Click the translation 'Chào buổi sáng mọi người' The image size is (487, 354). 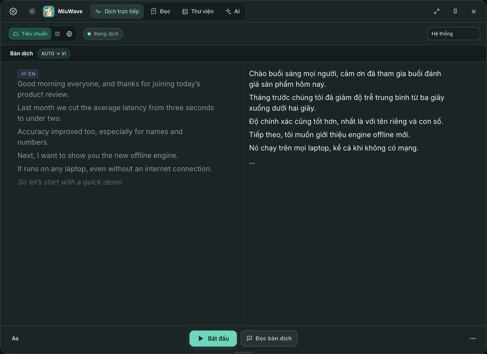[345, 79]
